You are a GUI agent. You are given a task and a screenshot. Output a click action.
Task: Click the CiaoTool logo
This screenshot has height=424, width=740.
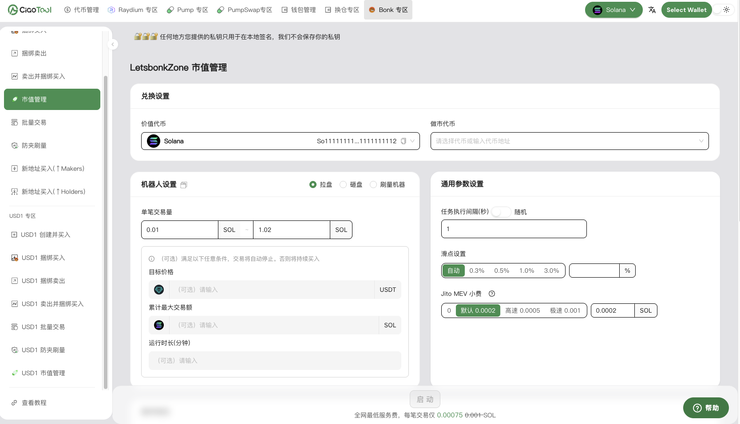(30, 10)
